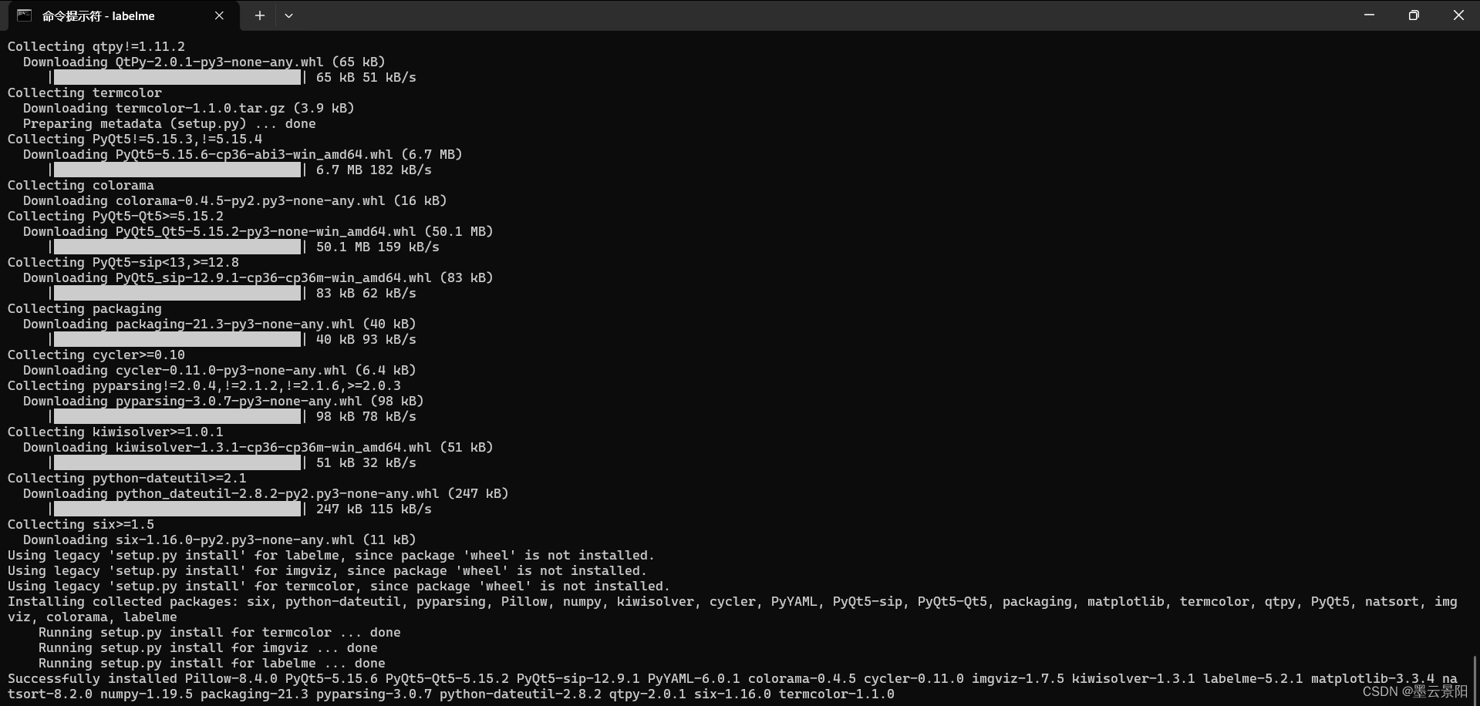This screenshot has width=1480, height=706.
Task: Close the labelme terminal tab
Action: tap(218, 15)
